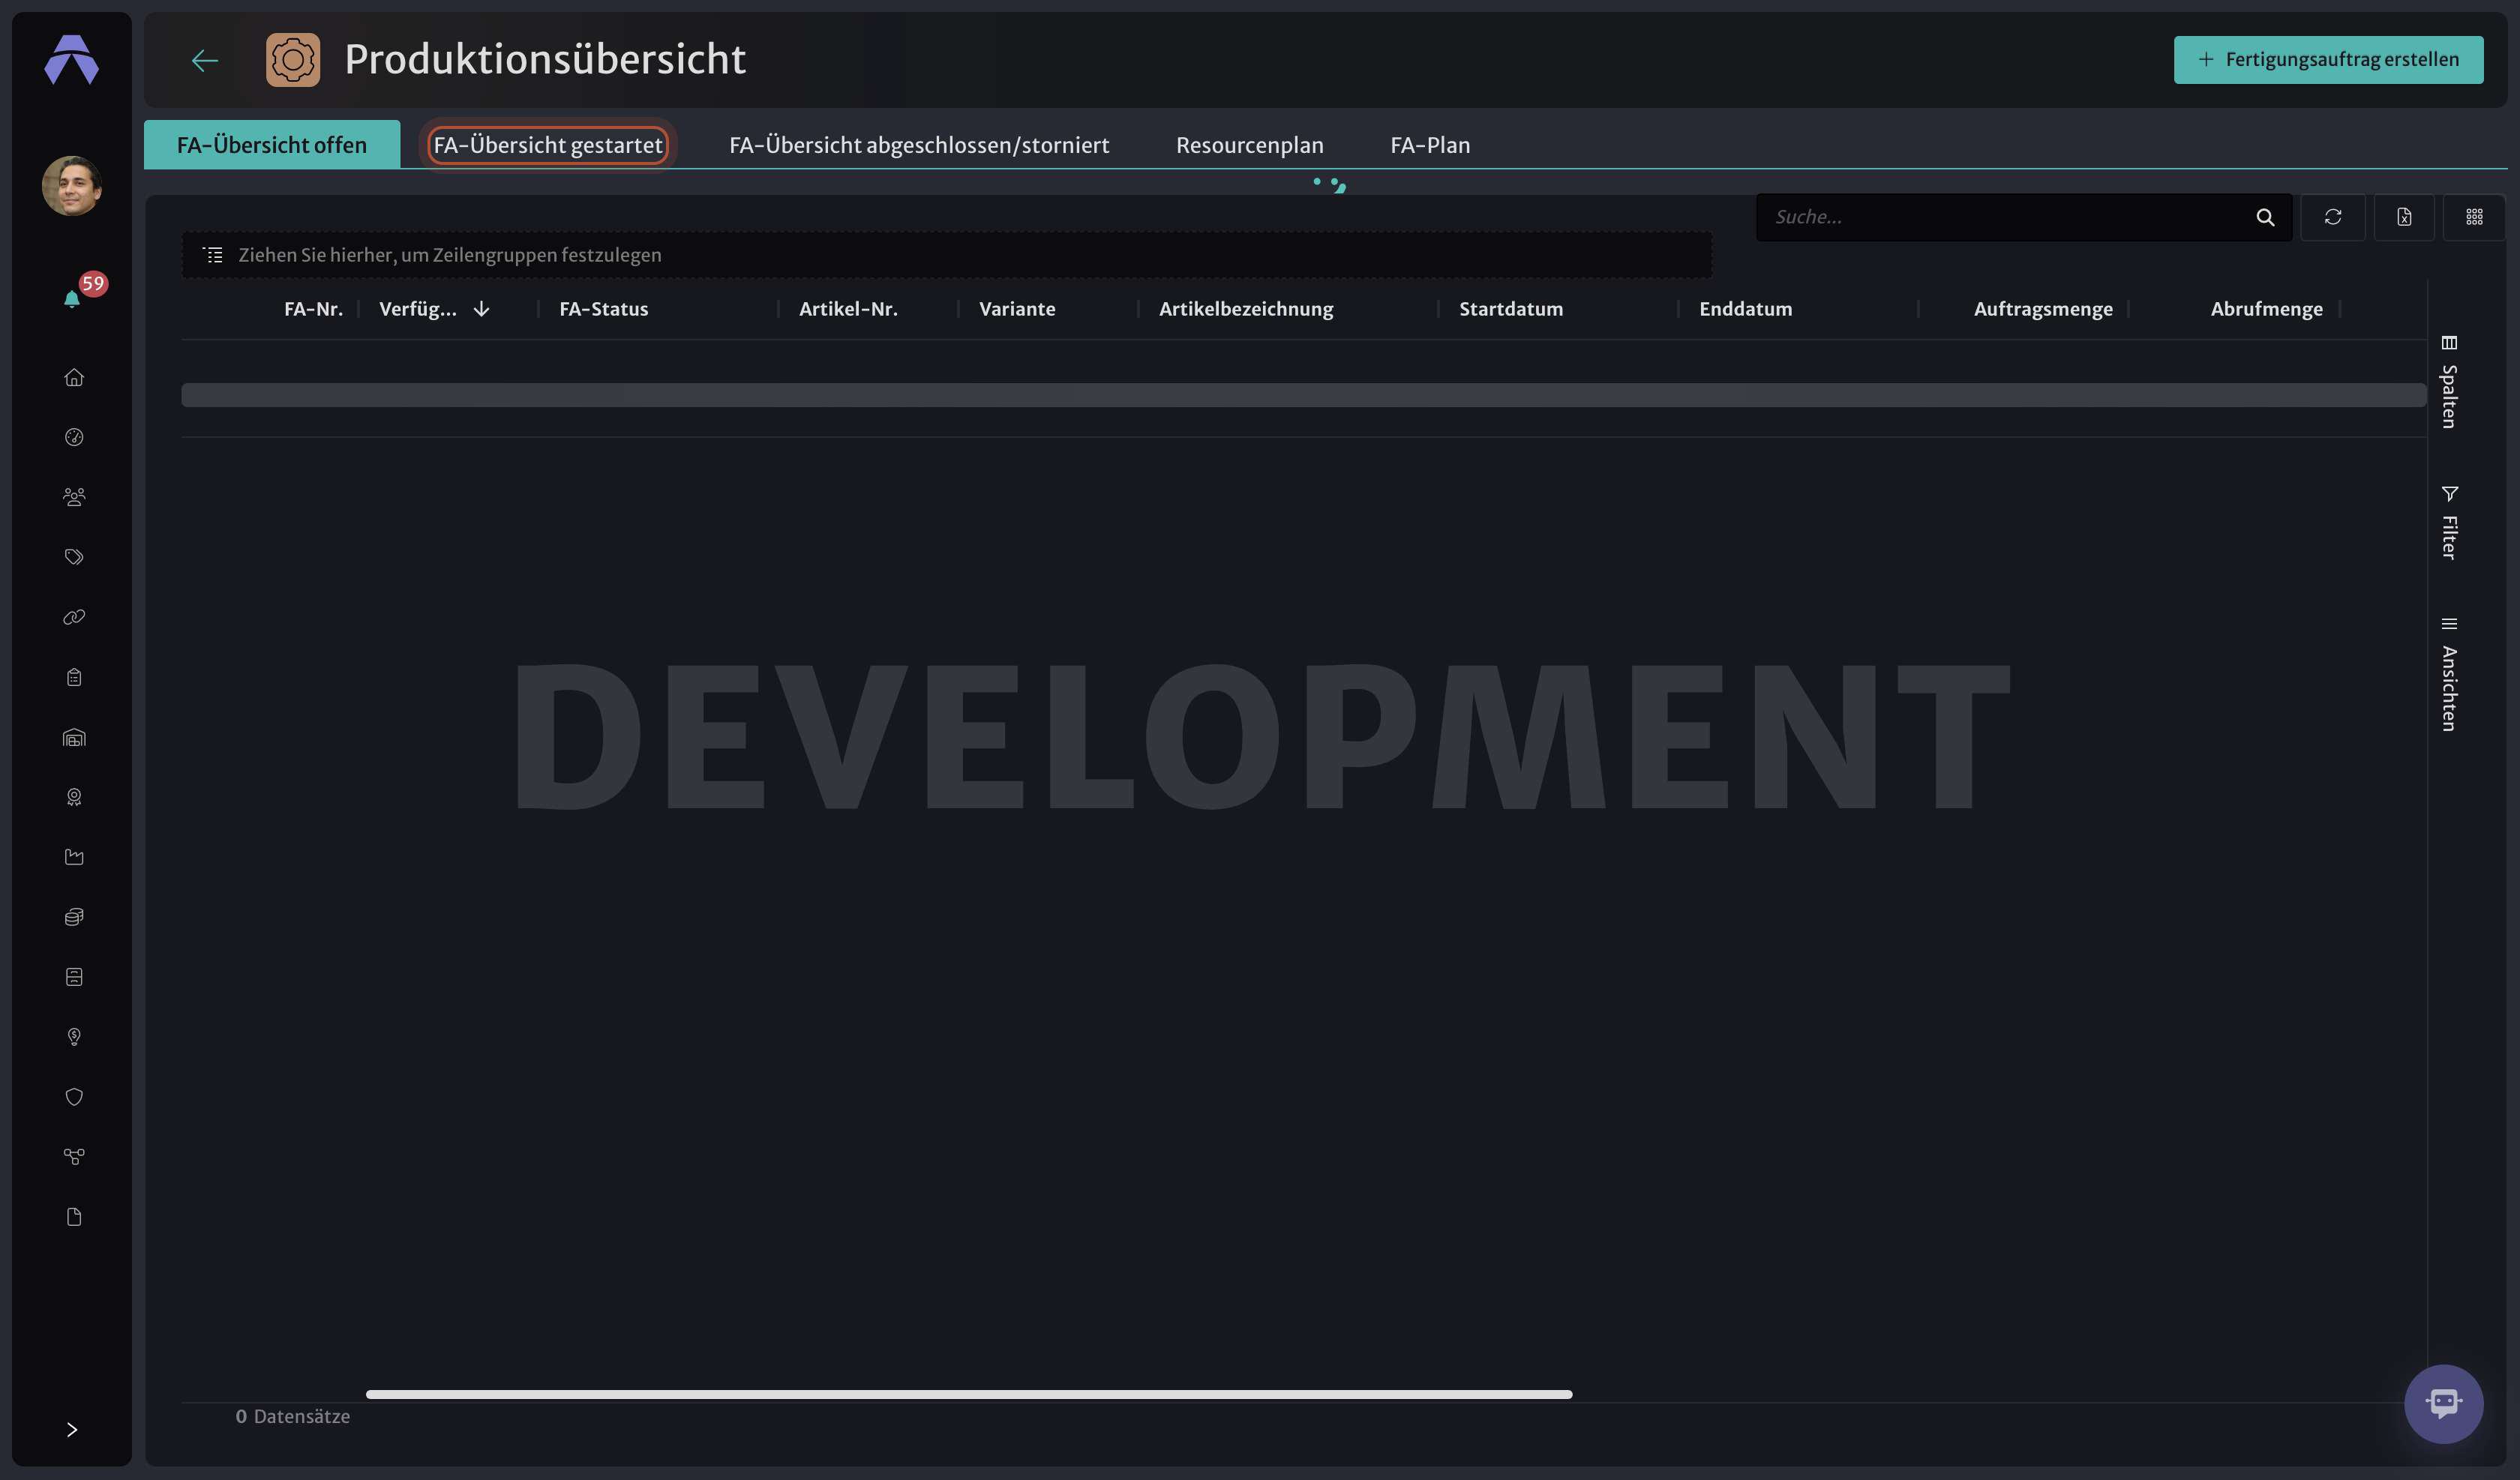Screen dimensions: 2520x1480
Task: Click the home icon in the sidebar
Action: coord(74,377)
